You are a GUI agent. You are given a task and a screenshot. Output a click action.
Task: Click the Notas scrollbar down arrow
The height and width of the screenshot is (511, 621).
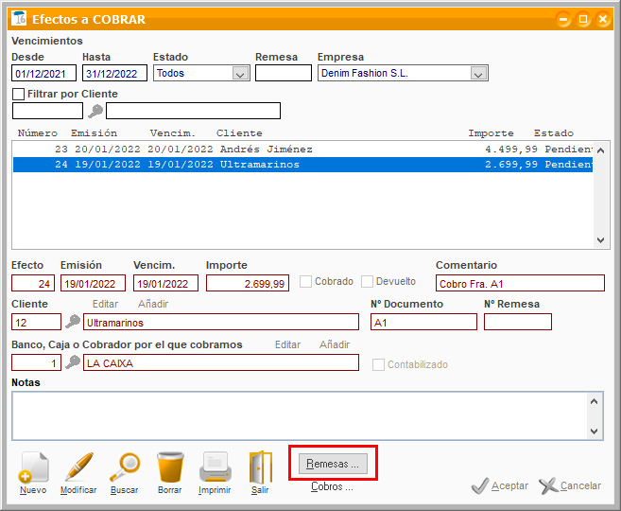595,431
